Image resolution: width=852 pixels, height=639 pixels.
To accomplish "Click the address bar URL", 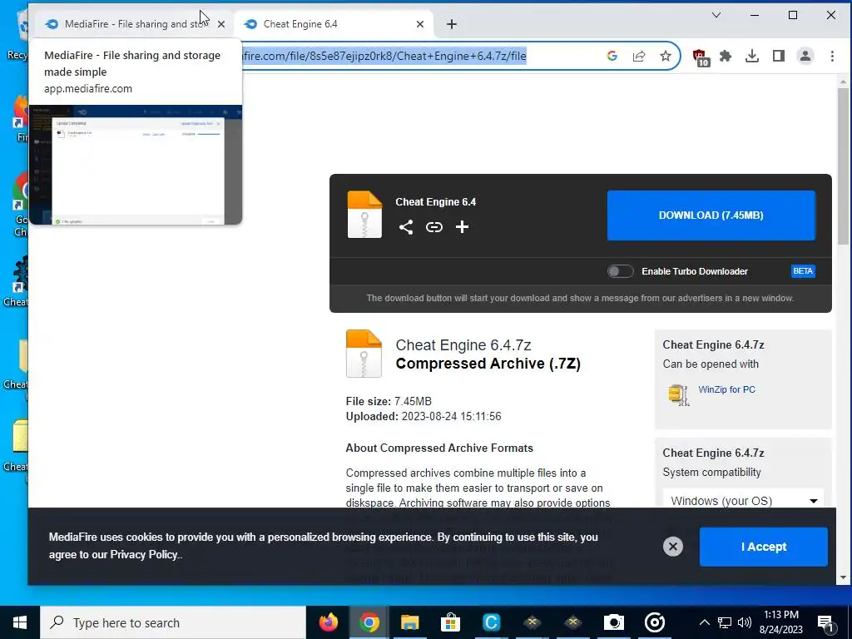I will tap(384, 56).
